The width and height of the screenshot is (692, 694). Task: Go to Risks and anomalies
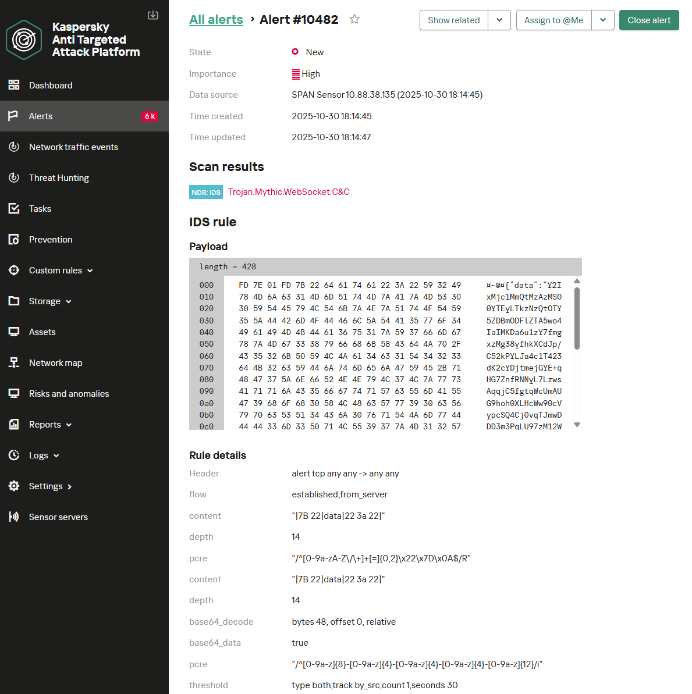(69, 393)
